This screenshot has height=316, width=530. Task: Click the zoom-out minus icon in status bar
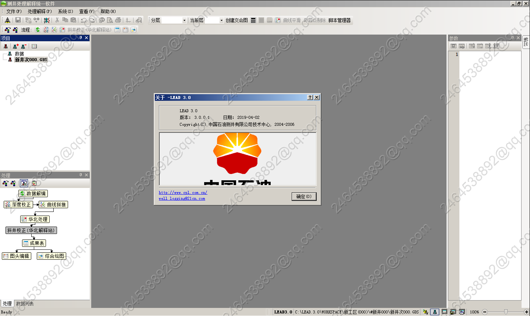point(485,312)
